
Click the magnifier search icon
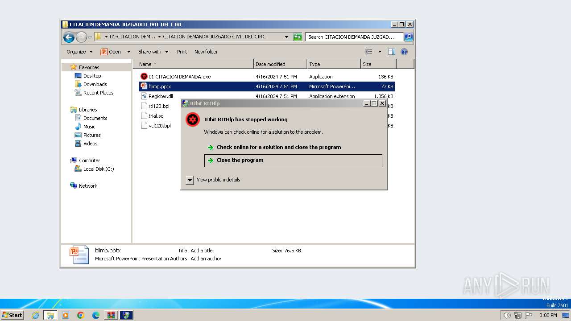[x=409, y=37]
